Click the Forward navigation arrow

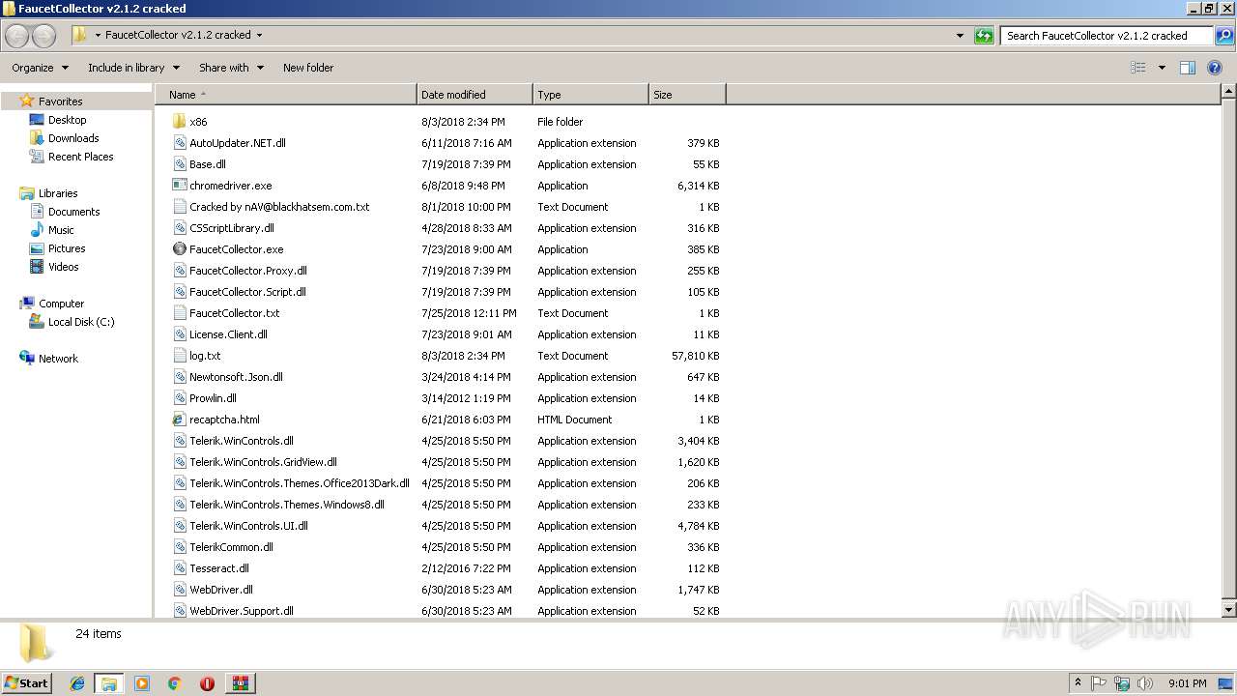pos(44,36)
